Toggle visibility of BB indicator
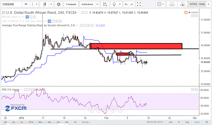 tap(27, 17)
